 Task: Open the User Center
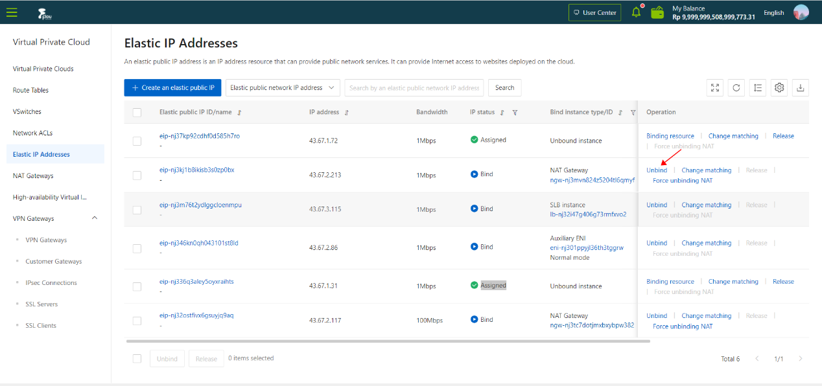coord(594,12)
